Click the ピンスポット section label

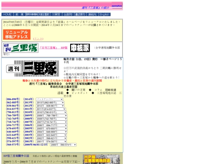(x=79, y=93)
